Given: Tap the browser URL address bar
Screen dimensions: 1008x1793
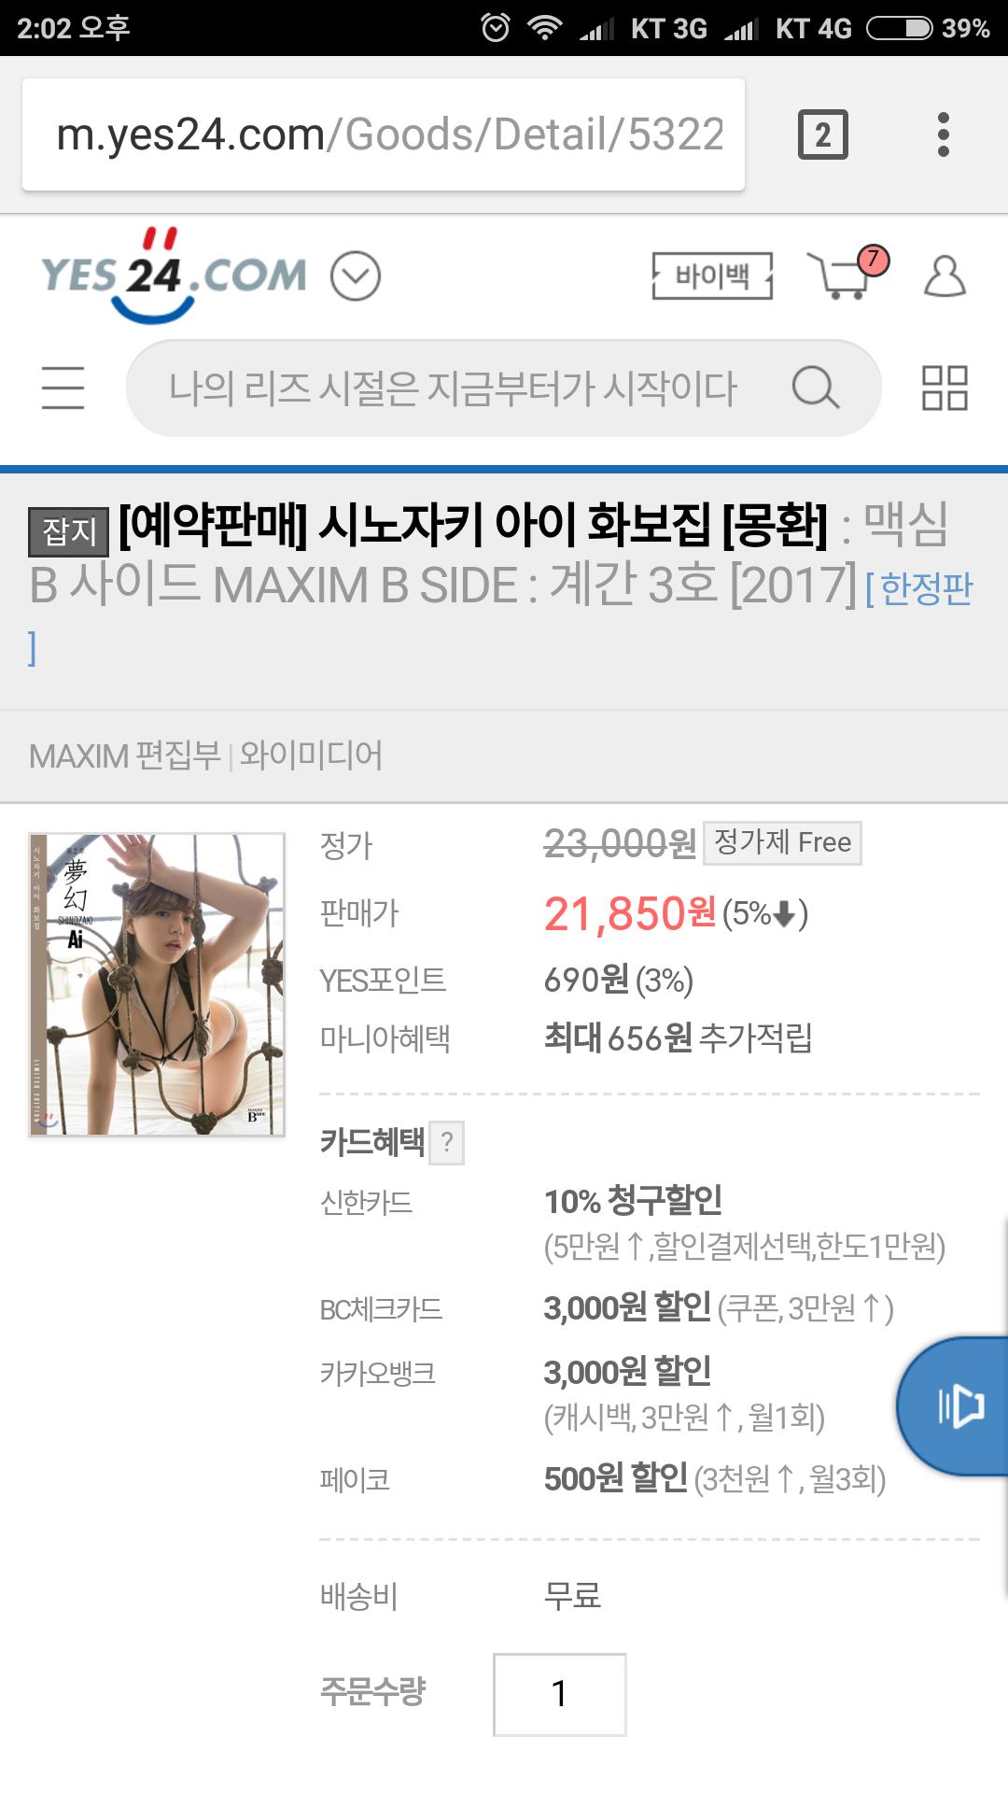Looking at the screenshot, I should coord(384,134).
